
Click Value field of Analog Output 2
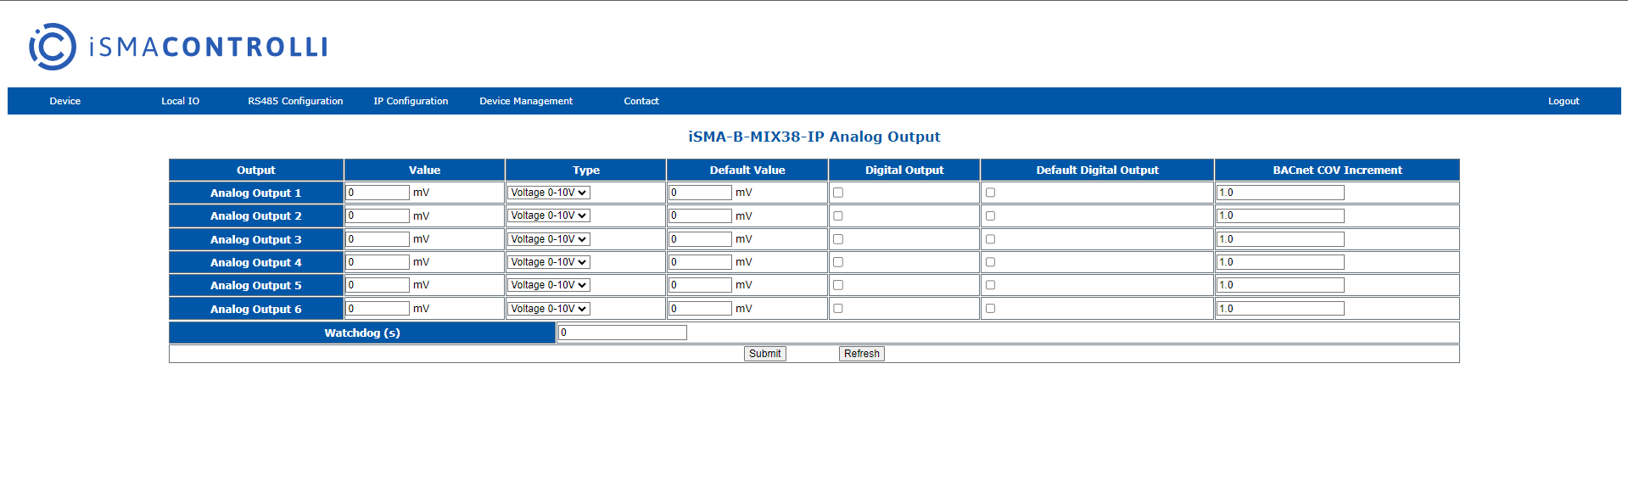coord(378,216)
